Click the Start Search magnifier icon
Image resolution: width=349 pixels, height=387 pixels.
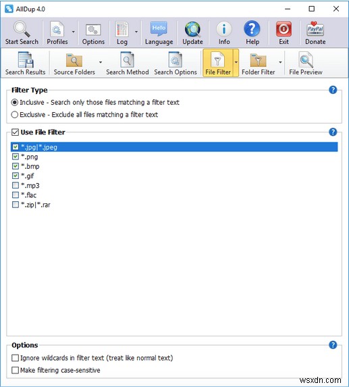point(22,29)
